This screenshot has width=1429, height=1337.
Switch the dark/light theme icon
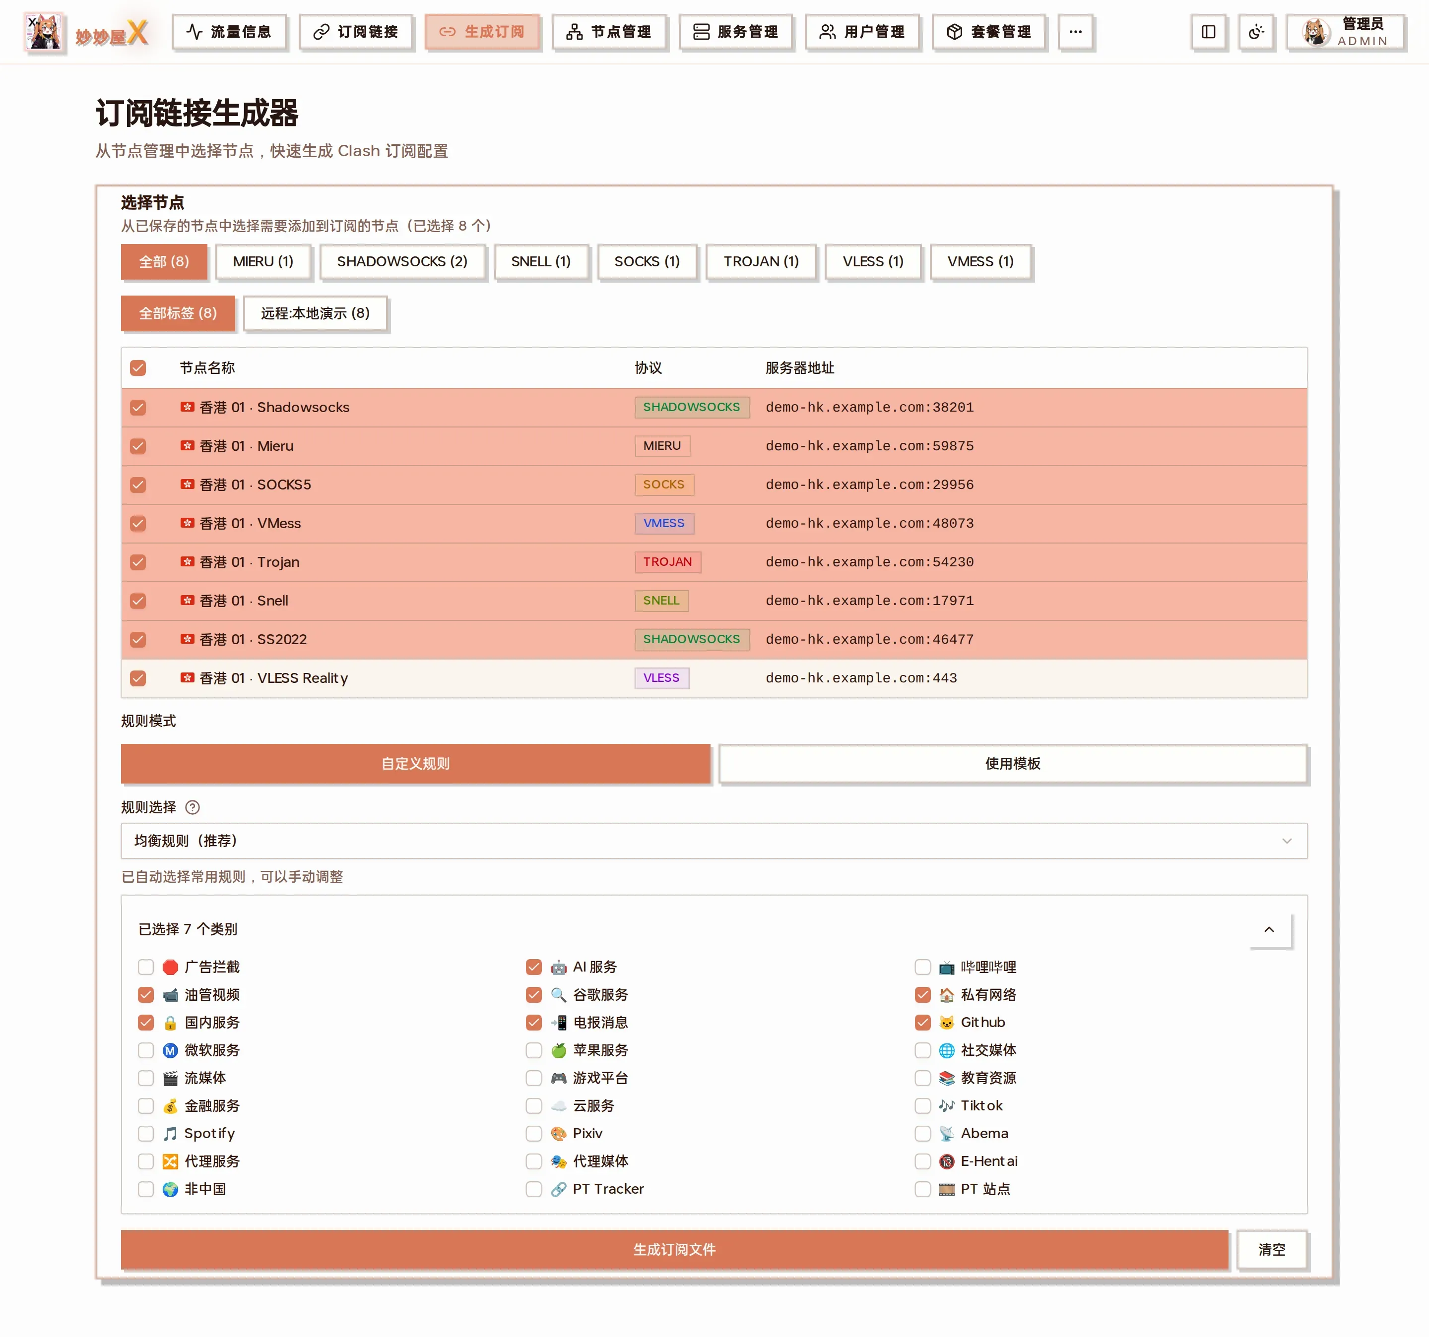(x=1256, y=32)
